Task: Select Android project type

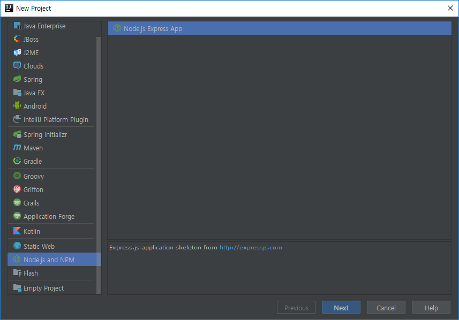Action: tap(35, 106)
